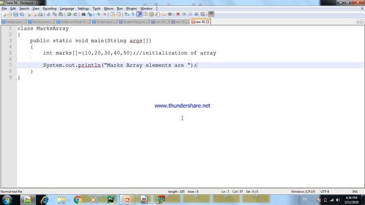The width and height of the screenshot is (365, 205).
Task: Click the Replace toolbar icon
Action: (90, 14)
